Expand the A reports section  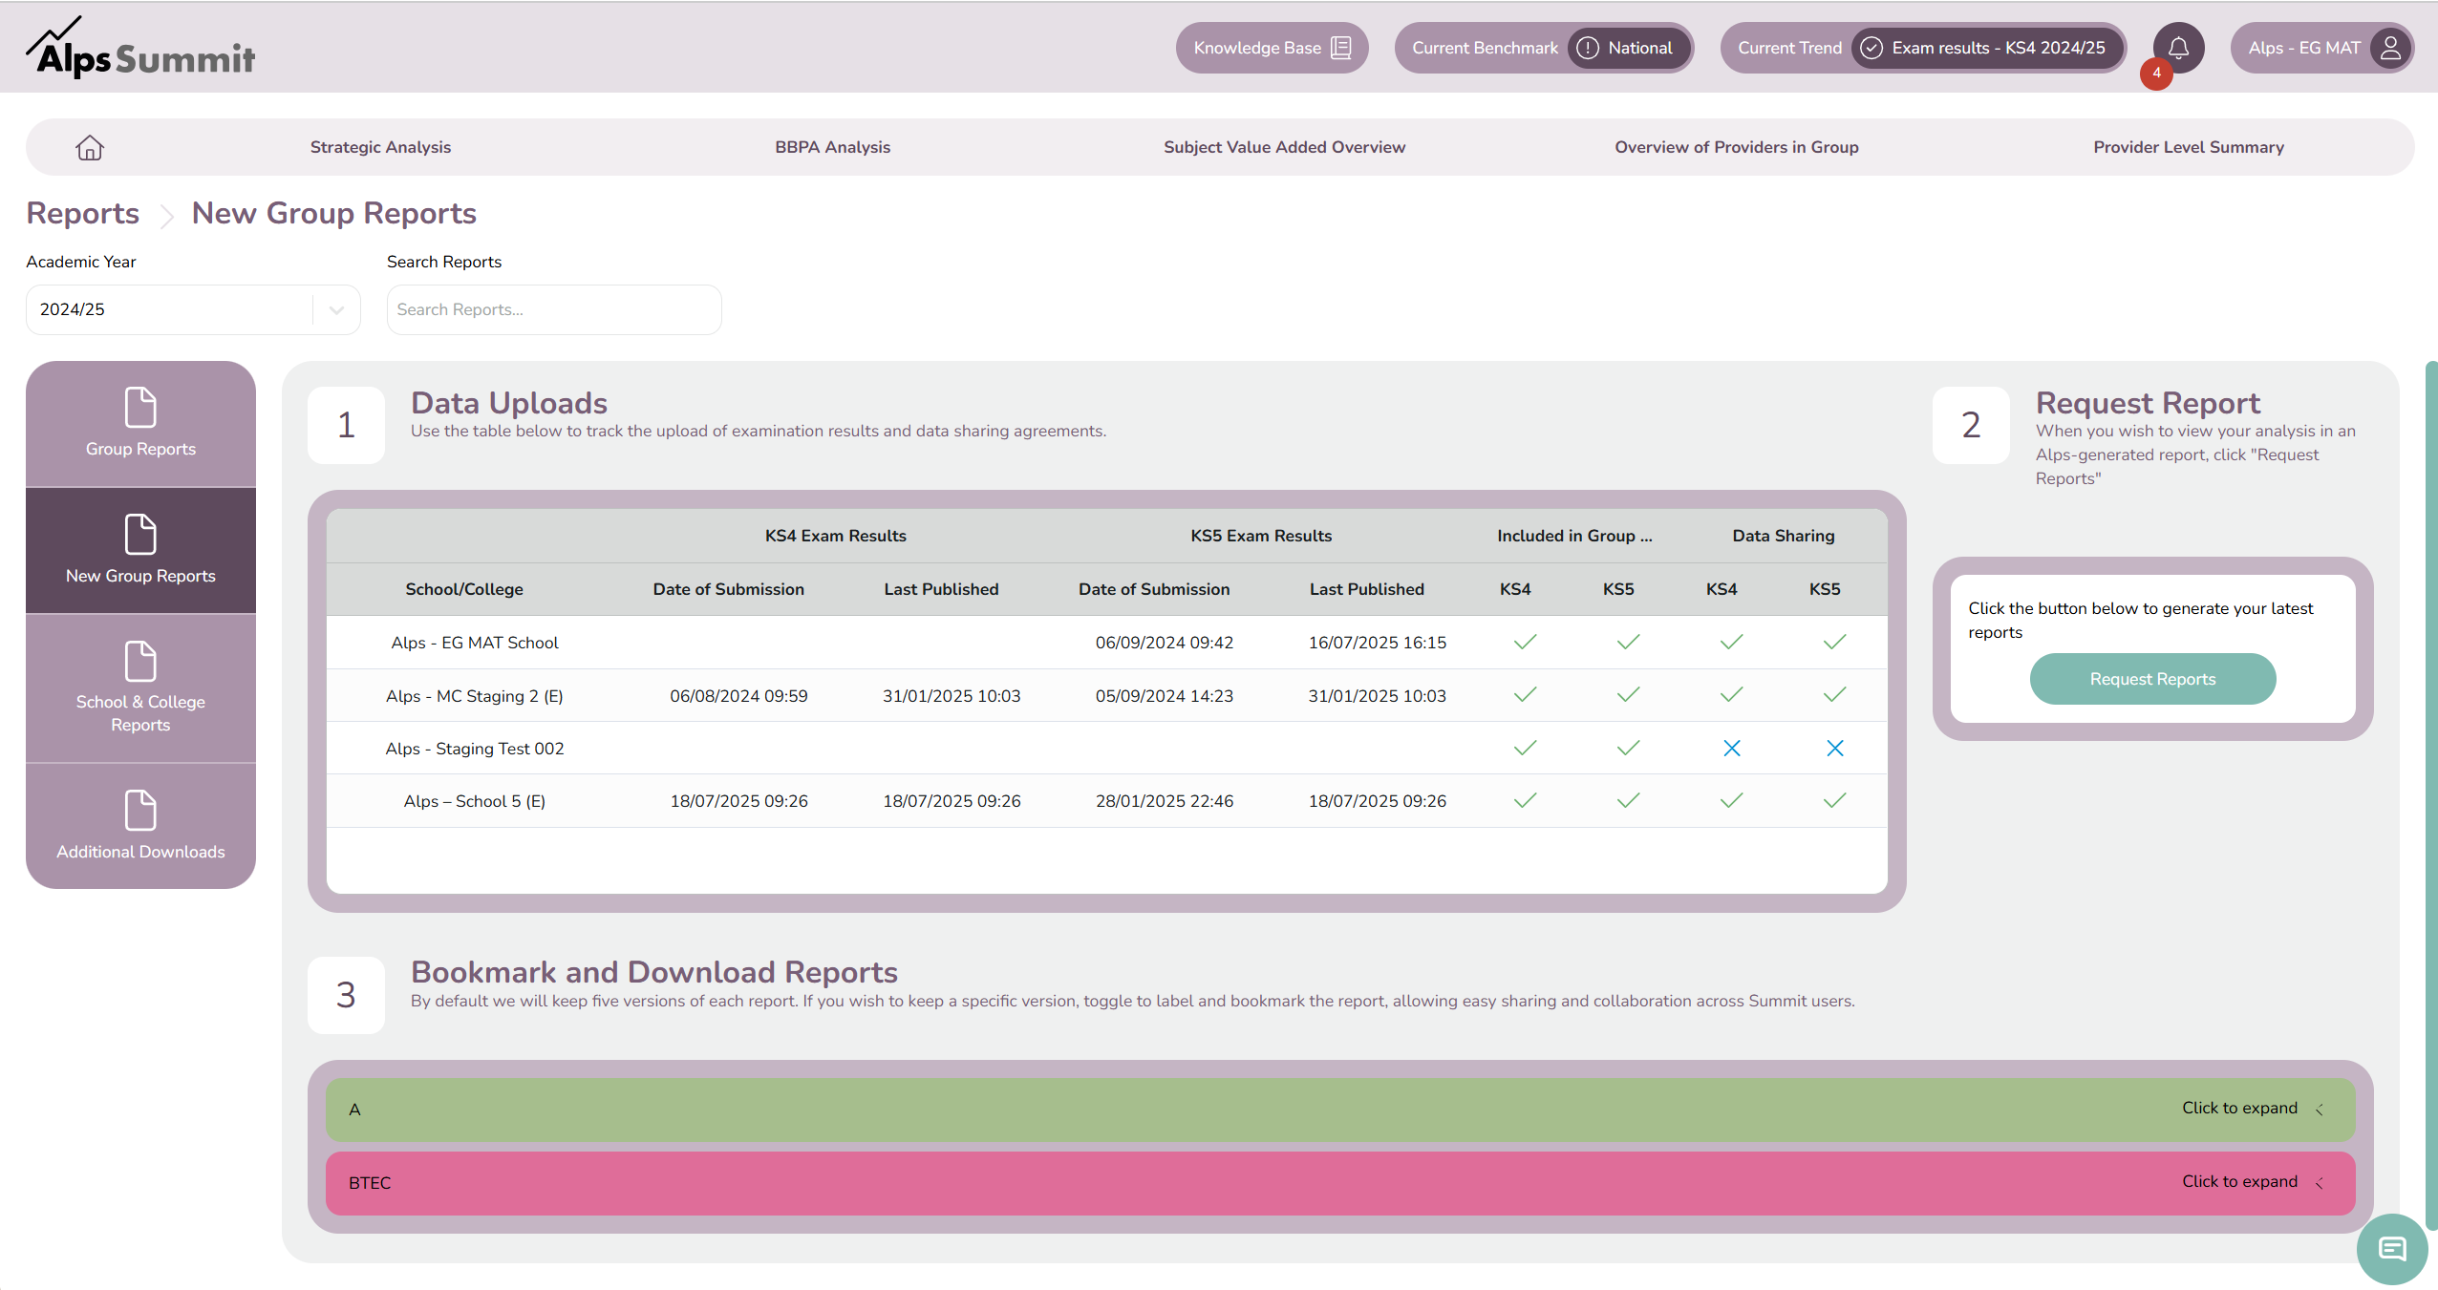click(x=1340, y=1110)
